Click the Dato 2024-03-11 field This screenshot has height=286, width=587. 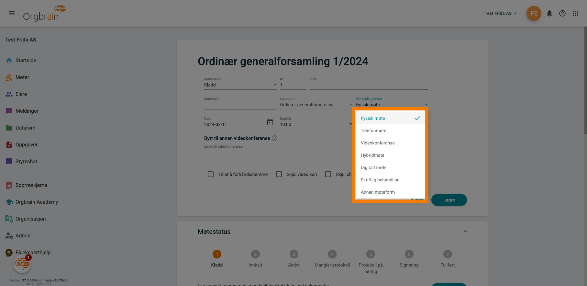(235, 124)
